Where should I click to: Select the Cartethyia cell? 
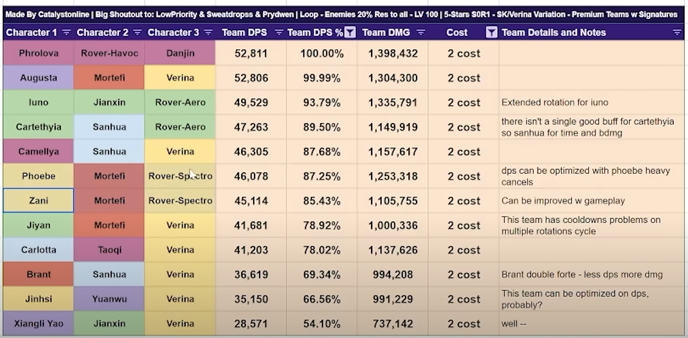(38, 127)
